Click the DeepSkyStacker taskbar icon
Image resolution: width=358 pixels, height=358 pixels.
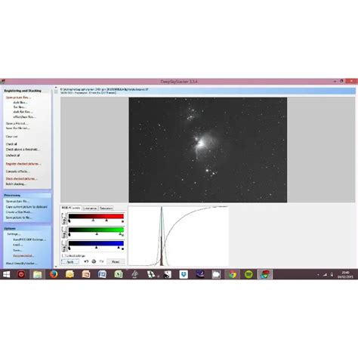click(x=264, y=274)
